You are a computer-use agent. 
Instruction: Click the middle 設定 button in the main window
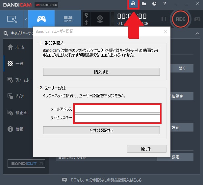point(182,127)
